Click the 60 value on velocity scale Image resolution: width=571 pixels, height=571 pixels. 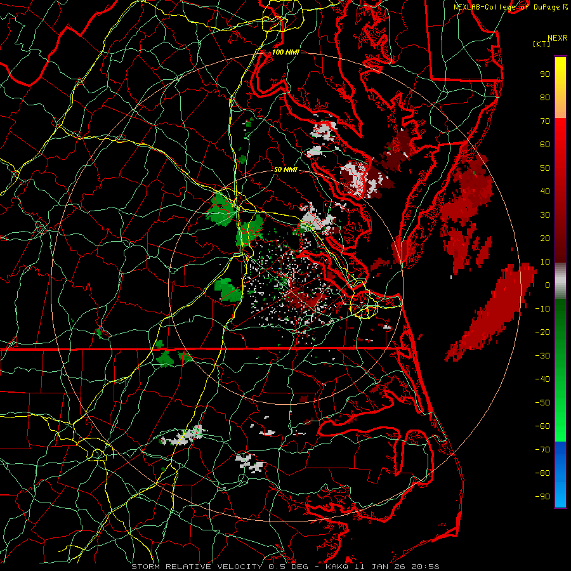coord(545,145)
